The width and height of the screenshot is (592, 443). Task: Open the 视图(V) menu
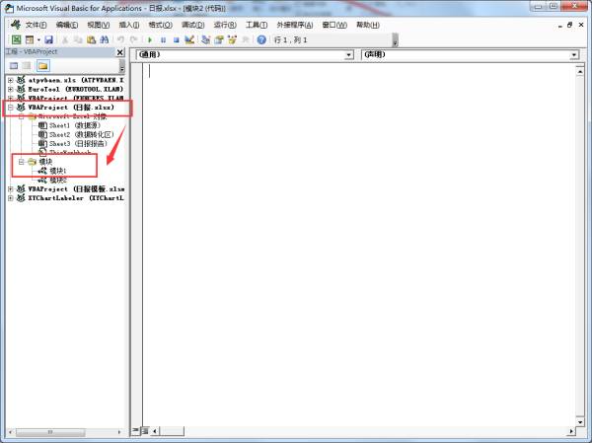[98, 25]
